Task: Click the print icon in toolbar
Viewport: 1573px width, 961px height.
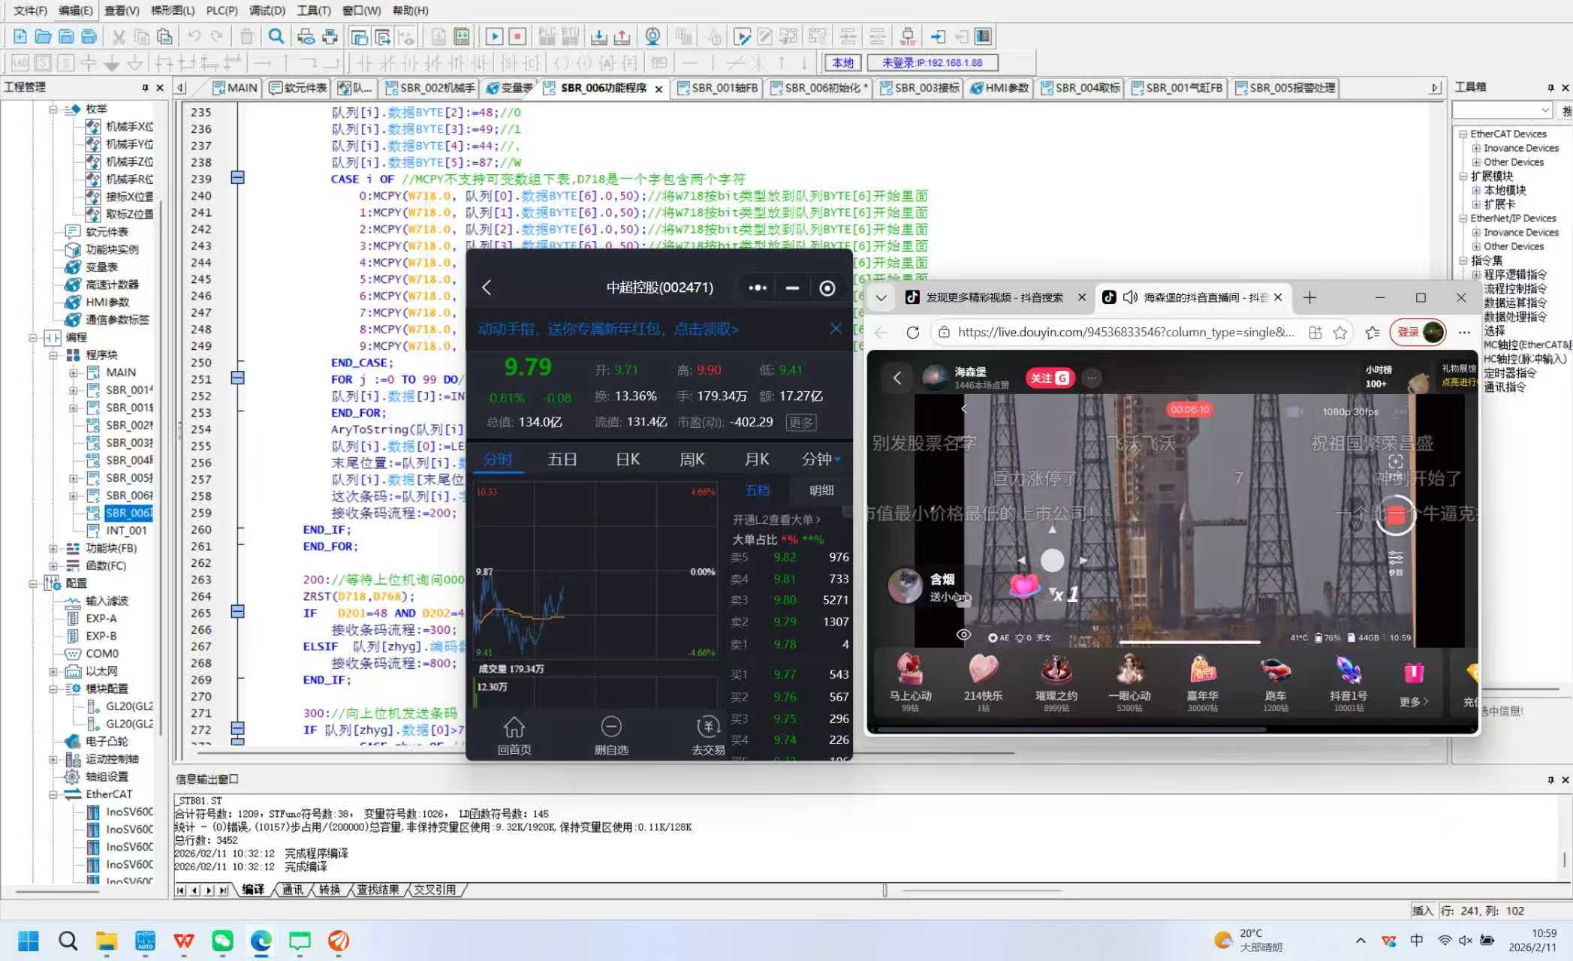Action: tap(329, 36)
